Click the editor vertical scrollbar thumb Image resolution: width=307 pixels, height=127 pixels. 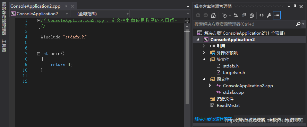[187, 67]
